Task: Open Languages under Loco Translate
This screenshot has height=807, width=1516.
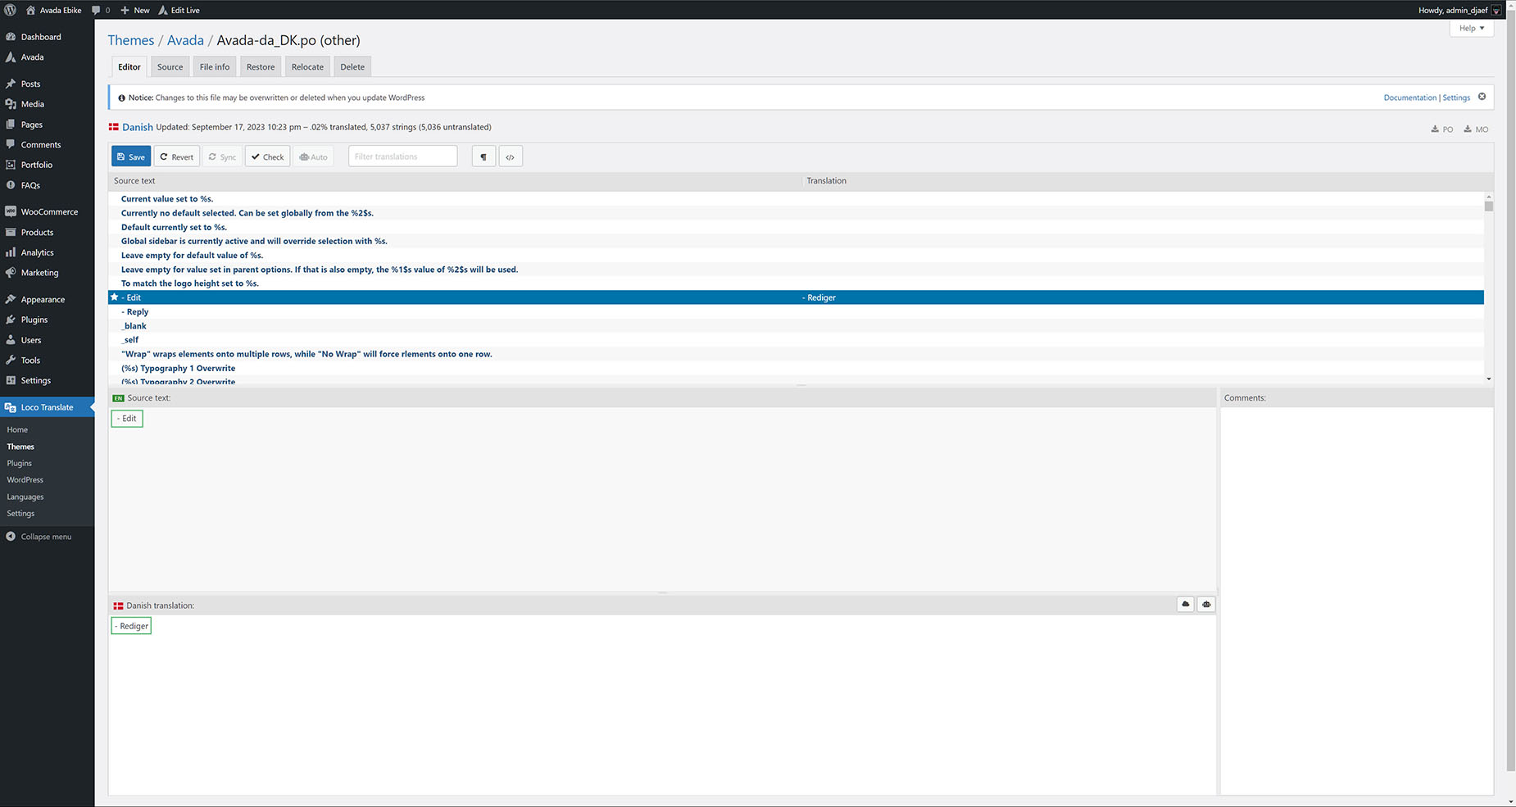Action: coord(25,496)
